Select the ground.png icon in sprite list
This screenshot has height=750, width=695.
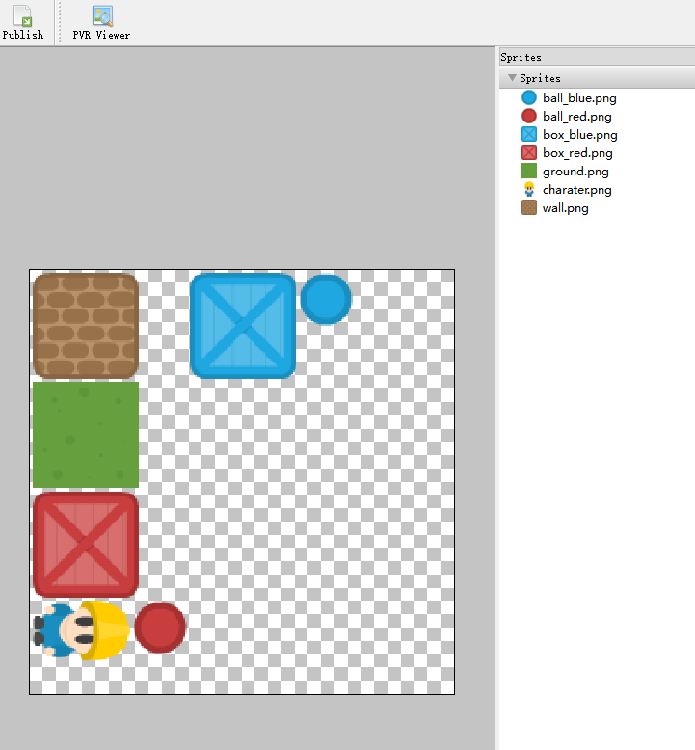click(529, 171)
